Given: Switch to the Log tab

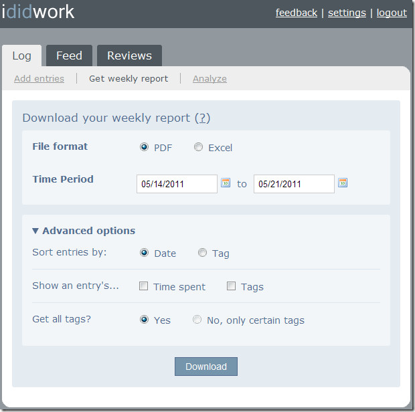Looking at the screenshot, I should click(x=21, y=56).
